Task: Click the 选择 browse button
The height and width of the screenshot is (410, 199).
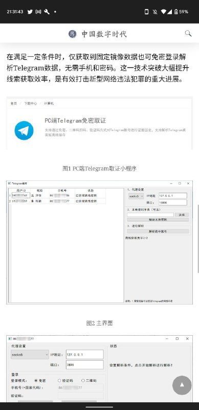Action: point(182,215)
